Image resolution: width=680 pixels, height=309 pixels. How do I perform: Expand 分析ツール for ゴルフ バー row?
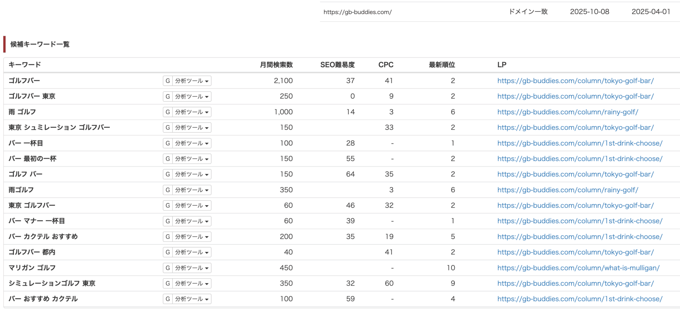click(x=192, y=174)
